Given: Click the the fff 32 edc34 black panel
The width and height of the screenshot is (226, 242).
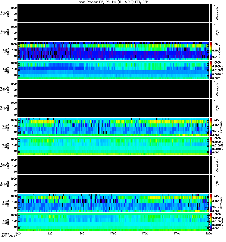Looking at the screenshot, I should point(113,165).
